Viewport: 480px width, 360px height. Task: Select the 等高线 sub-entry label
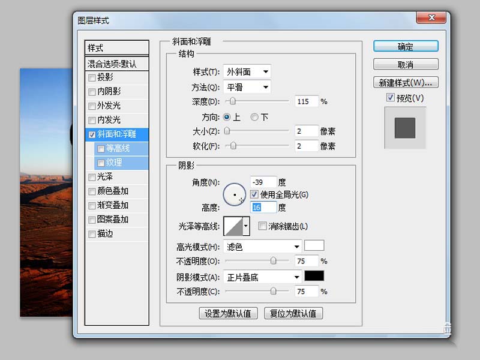tap(118, 148)
